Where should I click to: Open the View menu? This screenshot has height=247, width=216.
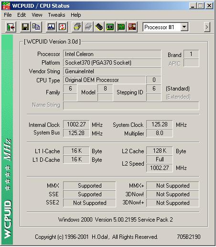(x=37, y=15)
